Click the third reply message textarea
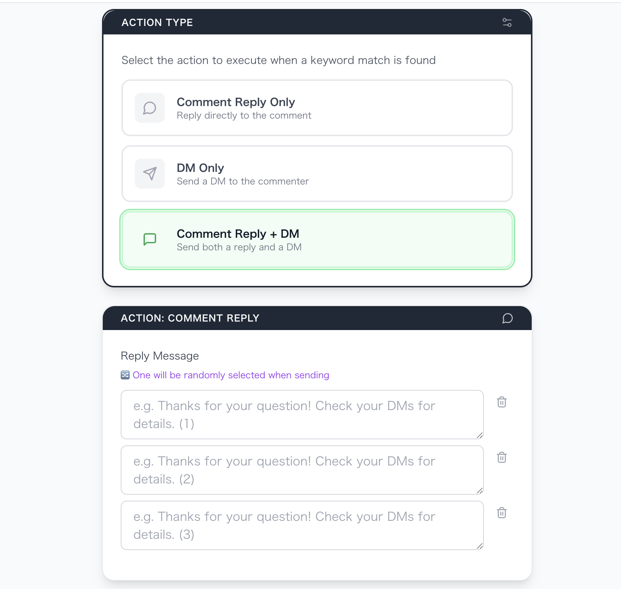The height and width of the screenshot is (589, 621). (302, 525)
